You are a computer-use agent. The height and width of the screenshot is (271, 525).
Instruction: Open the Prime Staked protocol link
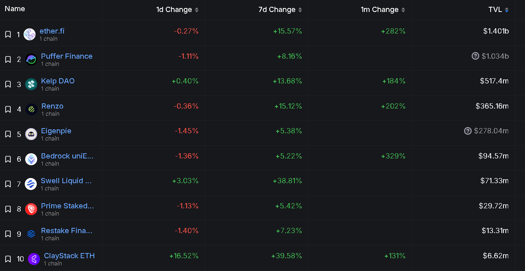click(x=67, y=206)
